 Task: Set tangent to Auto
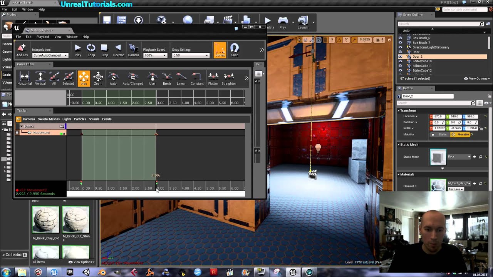[113, 78]
